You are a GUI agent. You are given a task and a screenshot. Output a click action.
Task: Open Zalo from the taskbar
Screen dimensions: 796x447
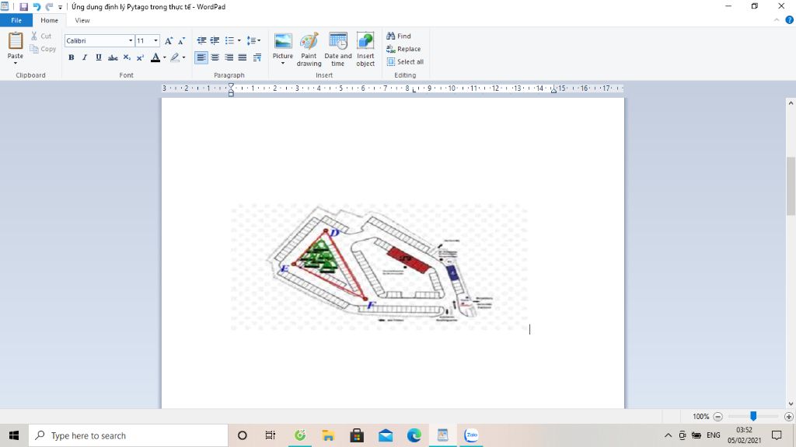pyautogui.click(x=472, y=435)
